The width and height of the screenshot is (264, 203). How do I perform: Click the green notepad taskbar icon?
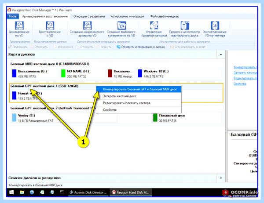(x=42, y=192)
